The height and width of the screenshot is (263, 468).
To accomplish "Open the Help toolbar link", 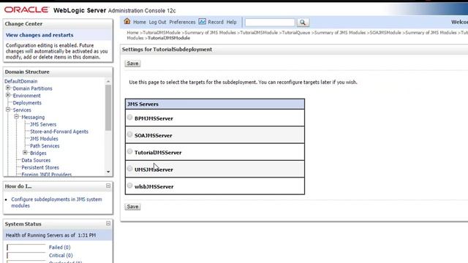I will point(231,22).
